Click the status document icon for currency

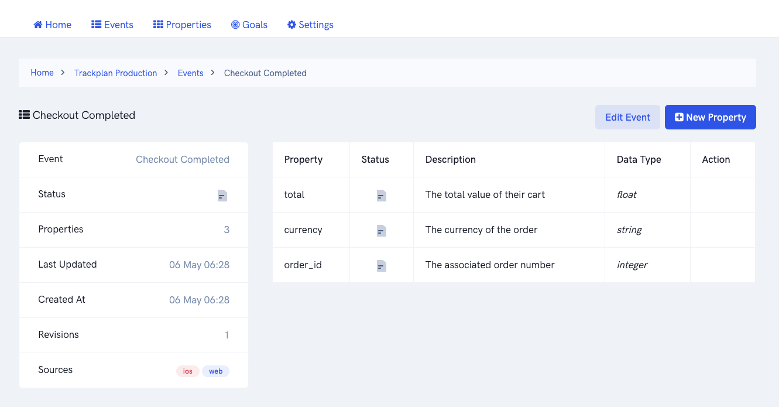[x=381, y=231]
